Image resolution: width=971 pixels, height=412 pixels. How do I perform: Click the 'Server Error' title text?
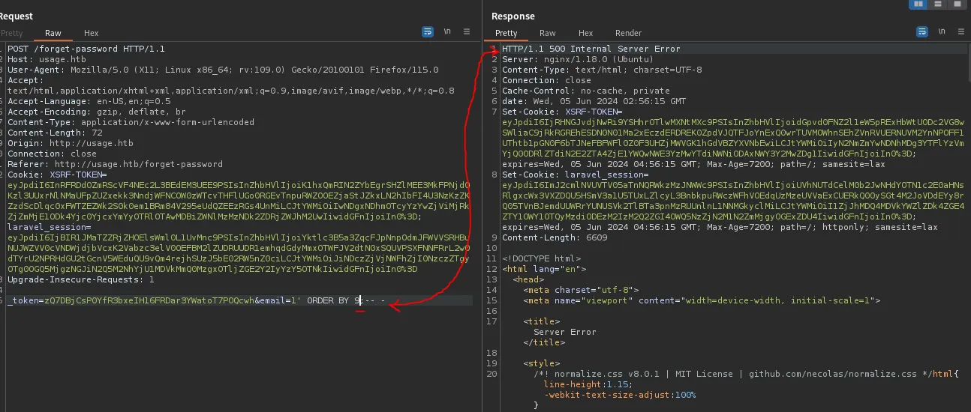coord(564,332)
